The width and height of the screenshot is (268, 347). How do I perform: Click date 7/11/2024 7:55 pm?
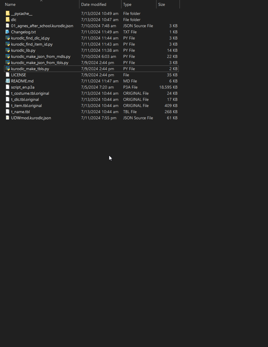99,118
